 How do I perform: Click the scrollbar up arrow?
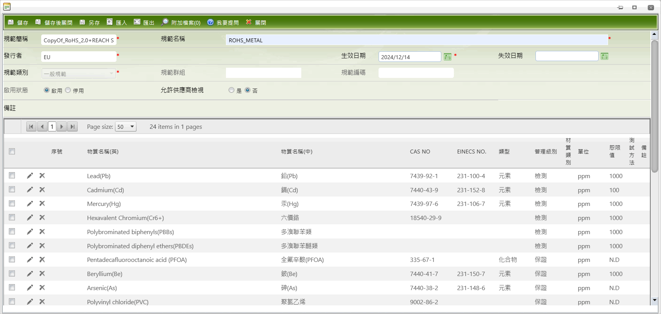pyautogui.click(x=654, y=34)
